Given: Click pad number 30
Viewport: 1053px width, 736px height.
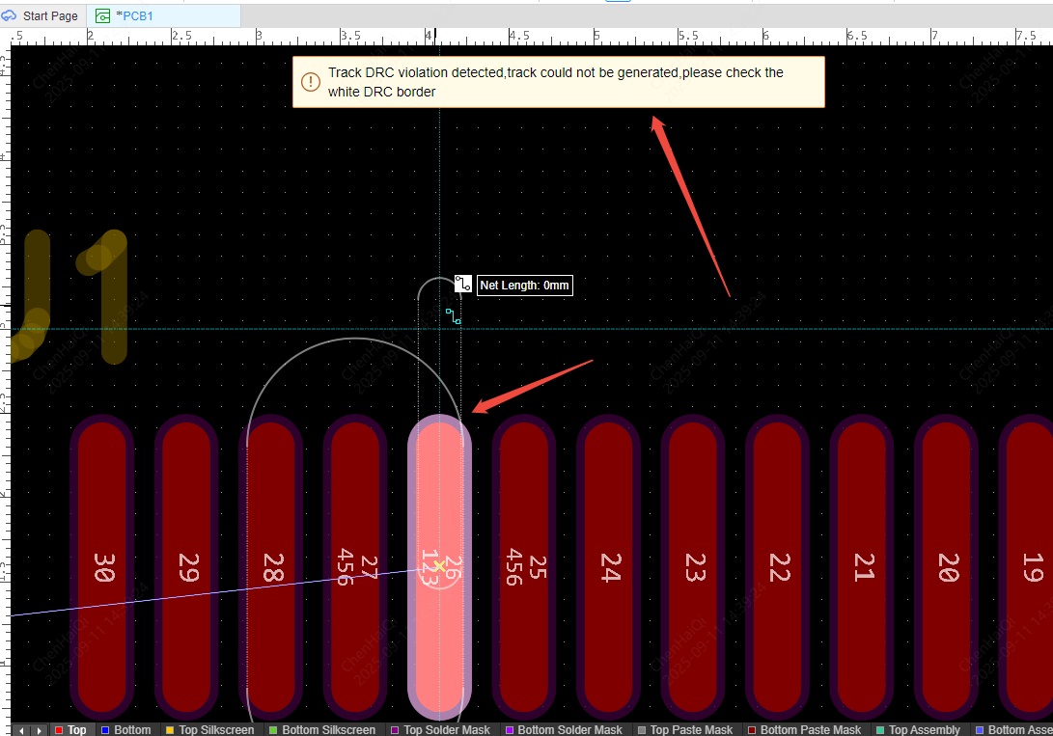Looking at the screenshot, I should [x=102, y=567].
